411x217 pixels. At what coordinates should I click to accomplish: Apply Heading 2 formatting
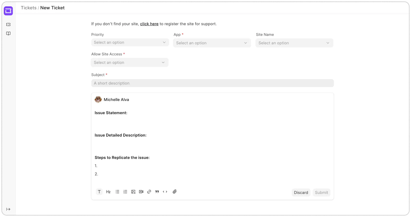click(x=108, y=192)
